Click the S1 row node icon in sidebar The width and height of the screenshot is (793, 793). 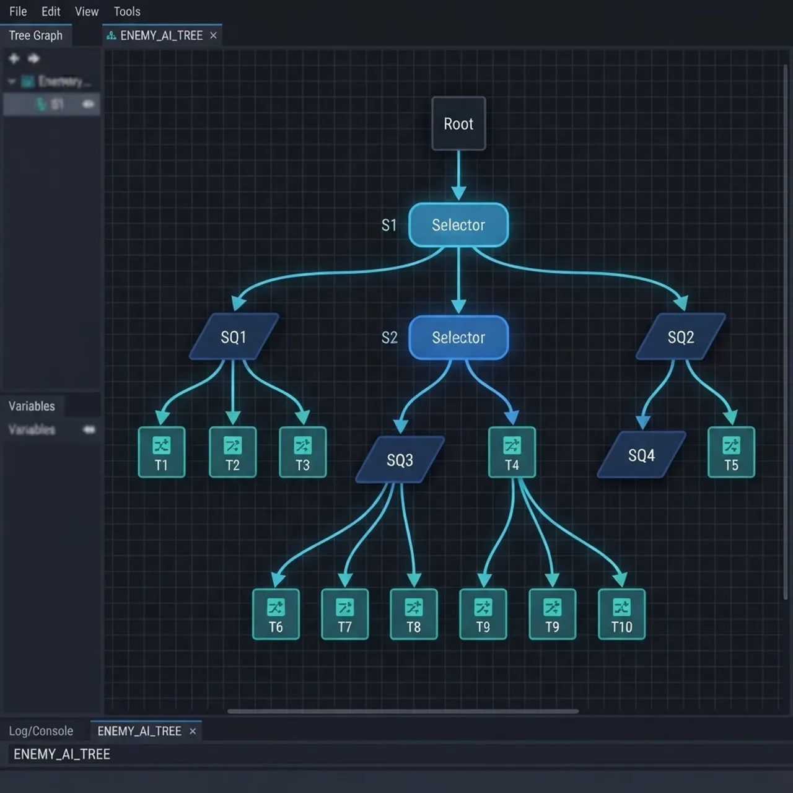tap(41, 104)
